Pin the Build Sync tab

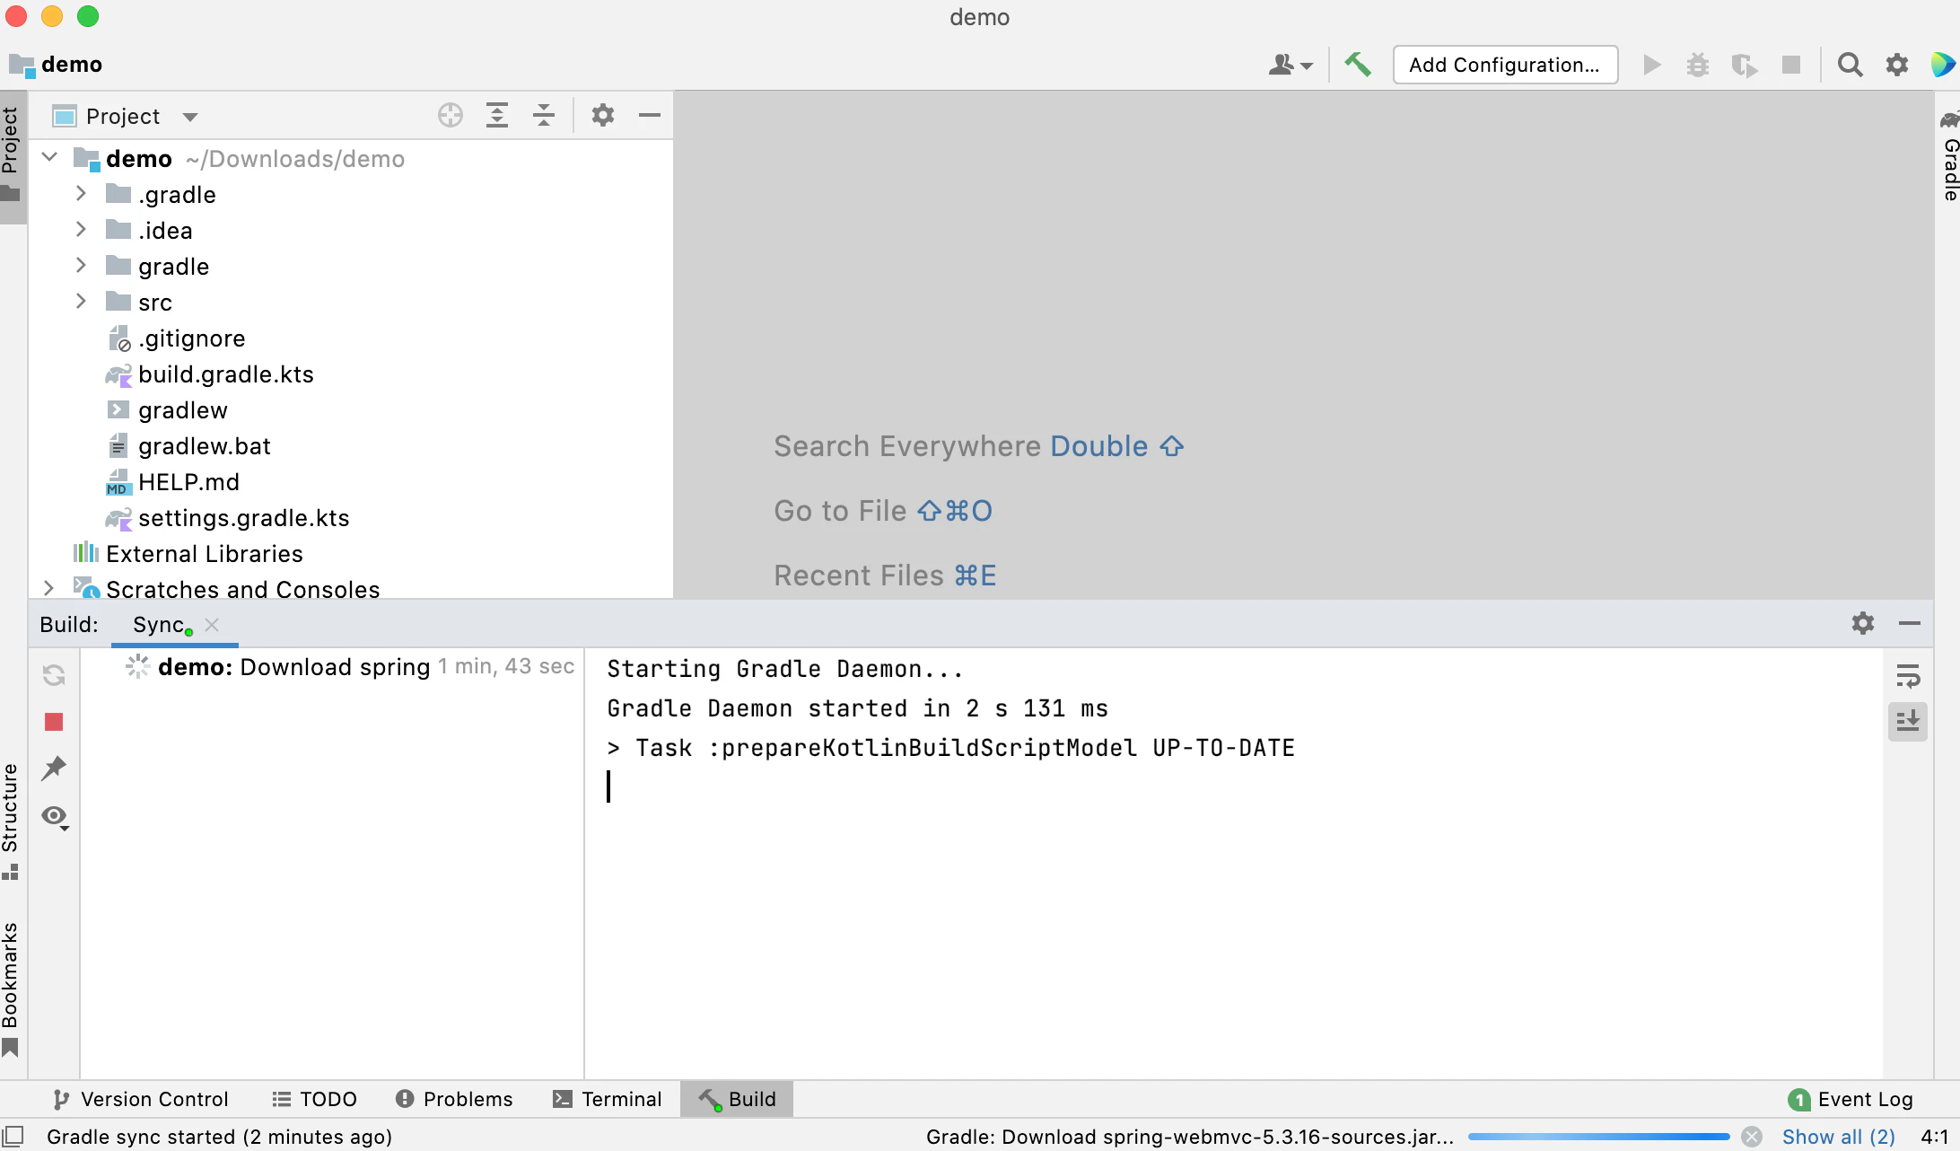[54, 769]
